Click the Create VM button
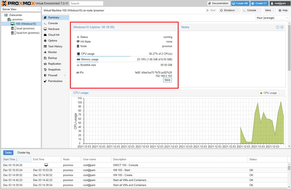This screenshot has height=190, width=292. (x=239, y=3)
